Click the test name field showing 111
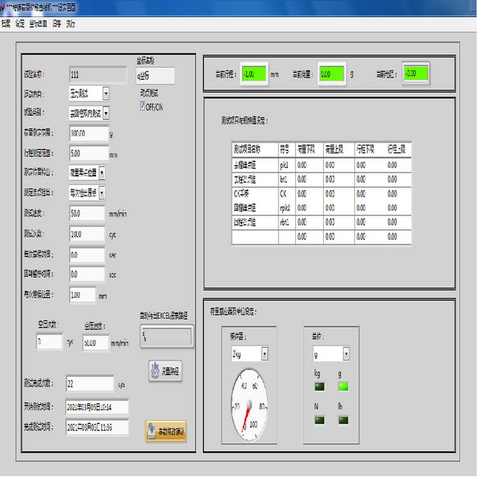 (98, 75)
